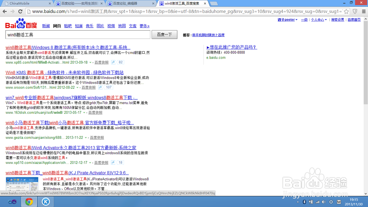Switch to 百度经验——实用生活指 tab
The image size is (368, 207).
pos(79,4)
